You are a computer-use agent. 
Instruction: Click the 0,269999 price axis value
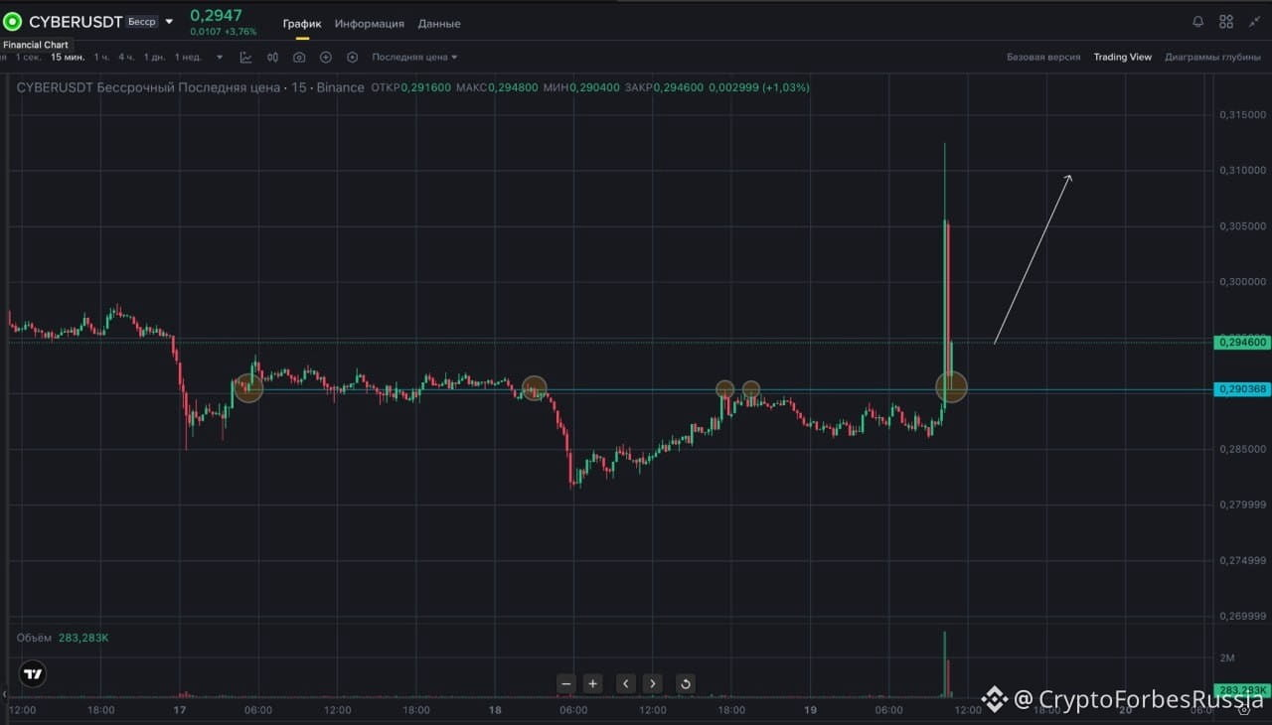(x=1242, y=616)
